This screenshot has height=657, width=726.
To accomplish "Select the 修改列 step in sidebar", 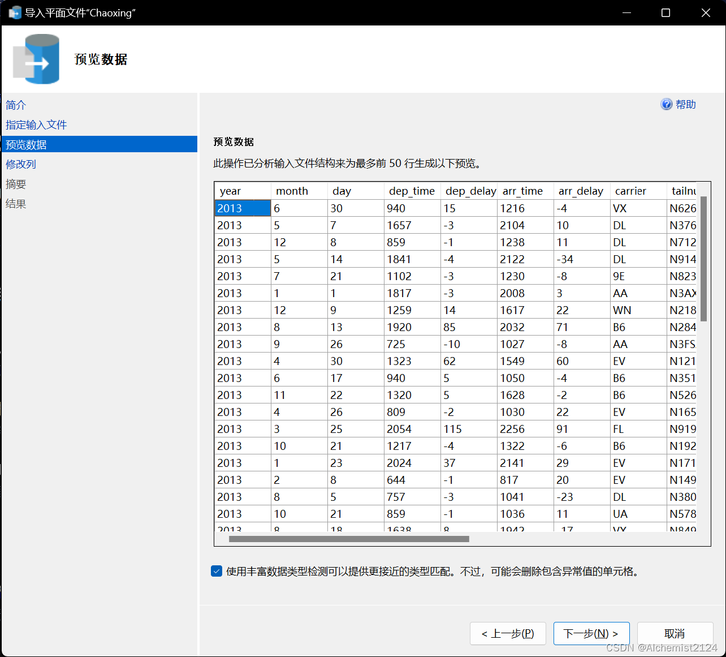I will [20, 164].
